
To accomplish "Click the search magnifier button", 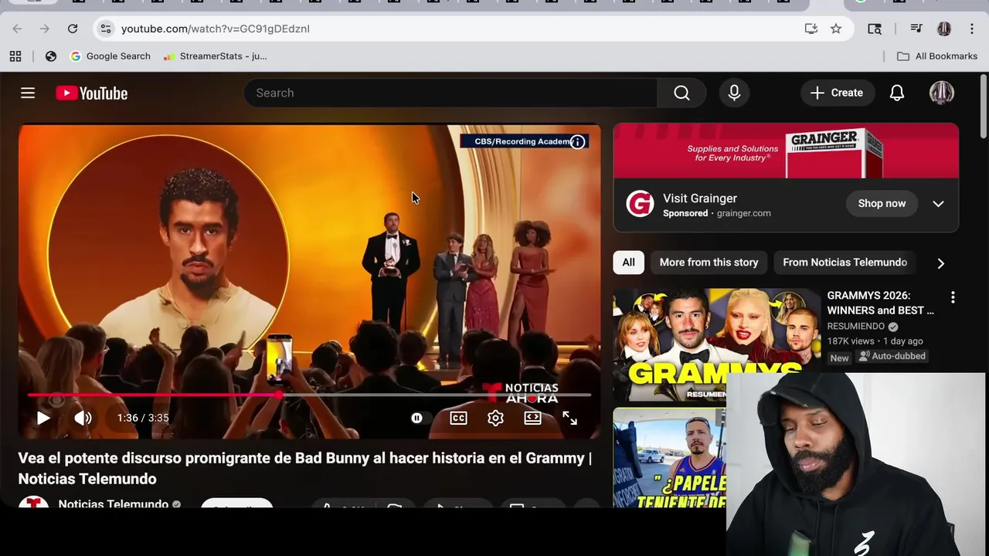I will [681, 93].
